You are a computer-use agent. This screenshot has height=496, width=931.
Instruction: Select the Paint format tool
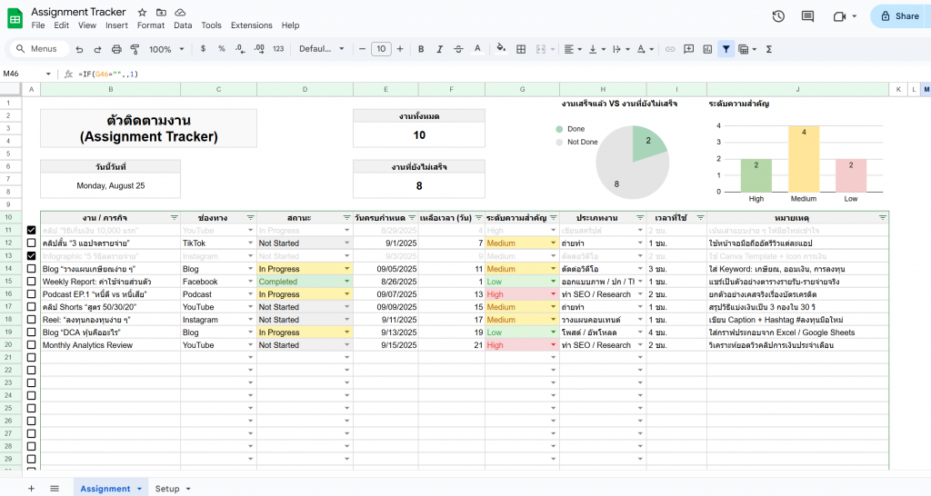click(x=135, y=49)
